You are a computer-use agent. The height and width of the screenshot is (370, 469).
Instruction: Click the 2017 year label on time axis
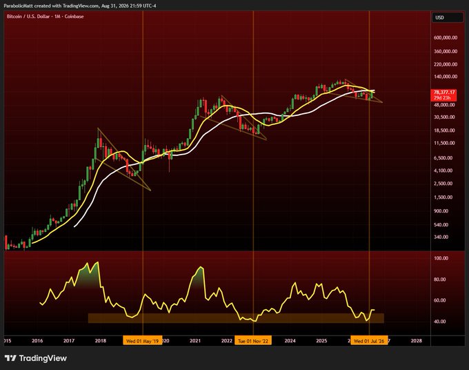pyautogui.click(x=69, y=341)
